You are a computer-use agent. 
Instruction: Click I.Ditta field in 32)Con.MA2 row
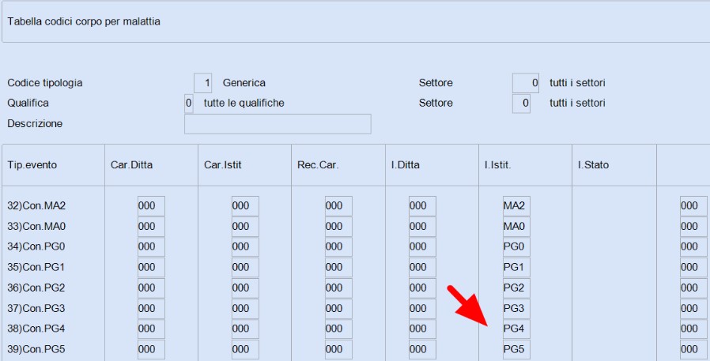[422, 206]
